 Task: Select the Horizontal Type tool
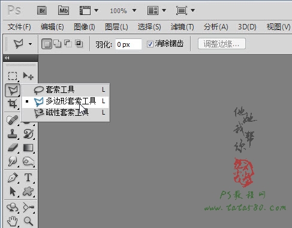(28, 178)
